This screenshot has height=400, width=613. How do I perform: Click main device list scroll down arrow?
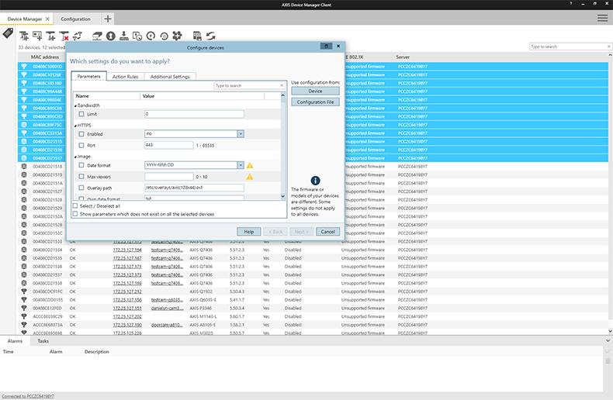pos(610,331)
